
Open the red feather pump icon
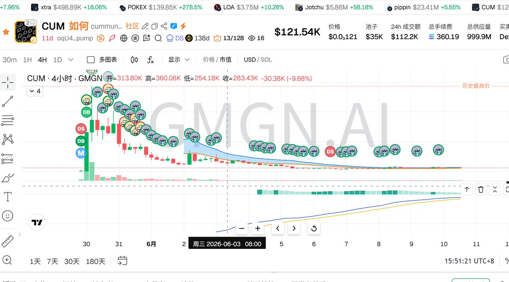[112, 38]
